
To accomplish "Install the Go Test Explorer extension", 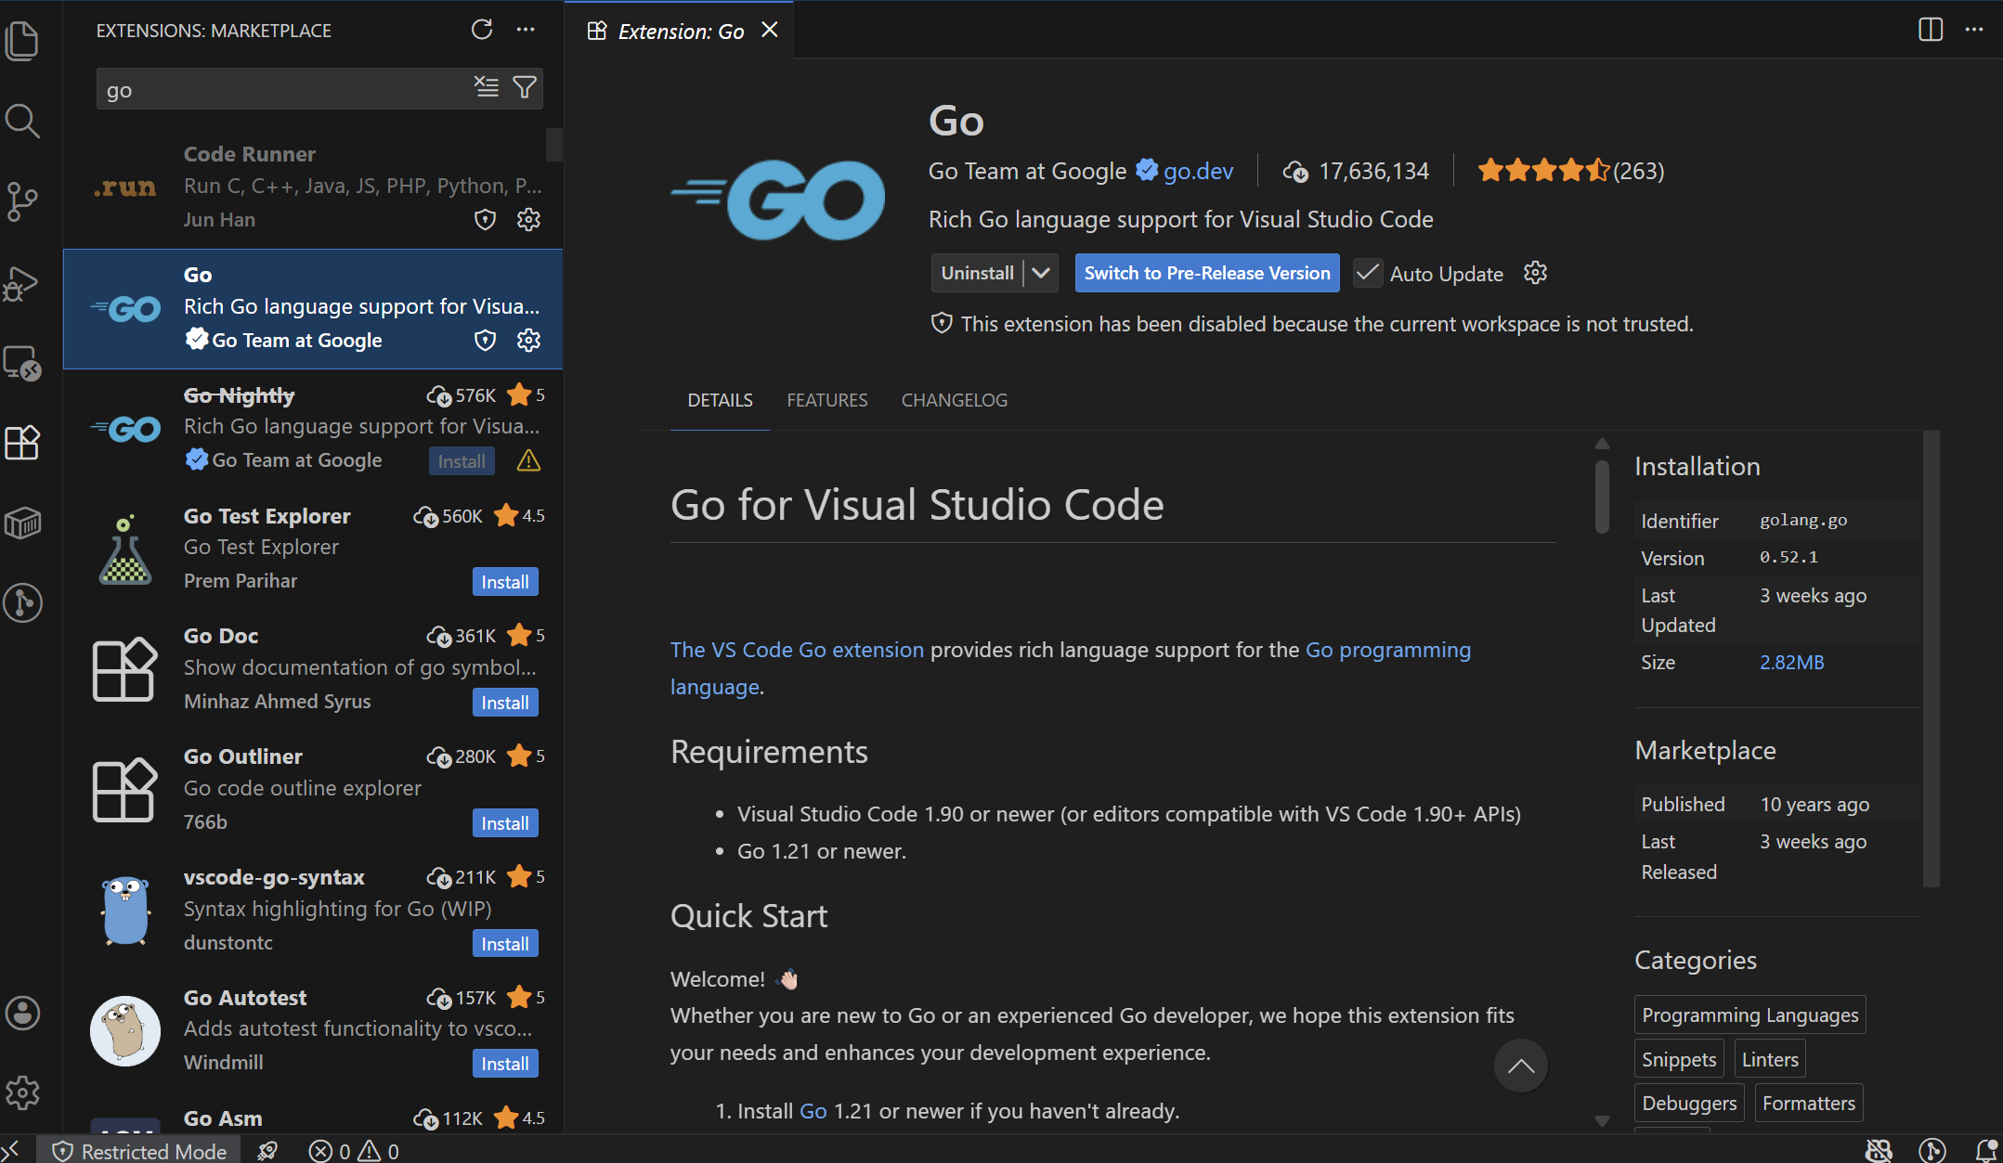I will tap(504, 581).
